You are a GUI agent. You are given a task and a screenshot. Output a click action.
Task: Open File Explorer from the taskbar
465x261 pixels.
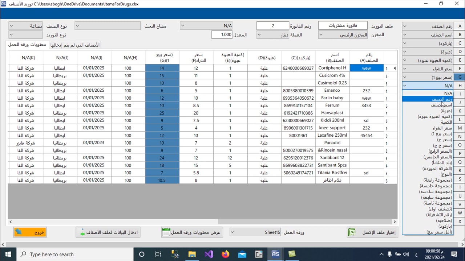[192, 254]
